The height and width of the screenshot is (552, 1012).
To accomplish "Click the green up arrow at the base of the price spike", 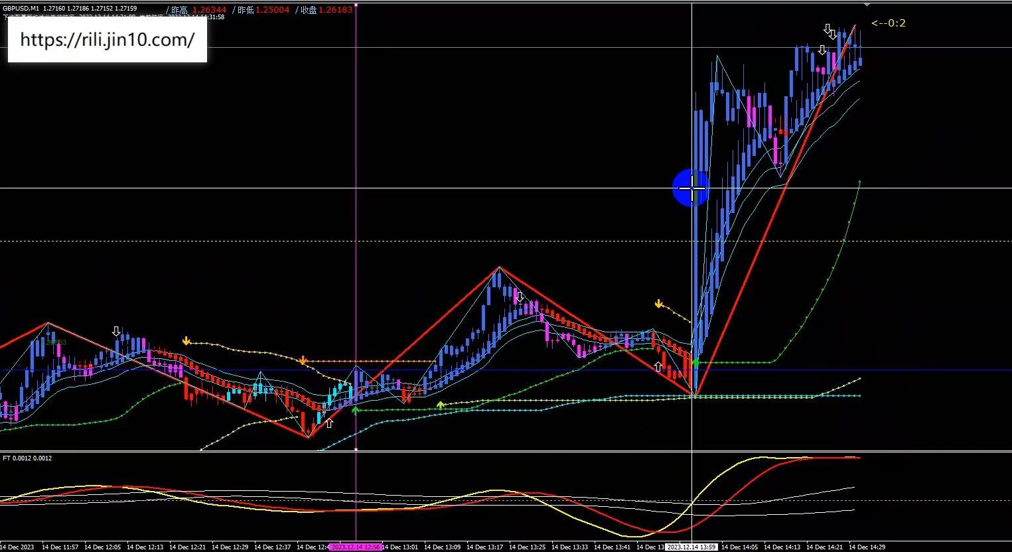I will click(695, 362).
